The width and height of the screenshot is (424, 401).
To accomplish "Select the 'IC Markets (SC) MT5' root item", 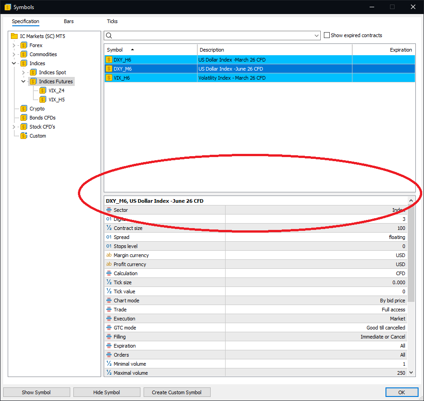I will click(x=43, y=36).
